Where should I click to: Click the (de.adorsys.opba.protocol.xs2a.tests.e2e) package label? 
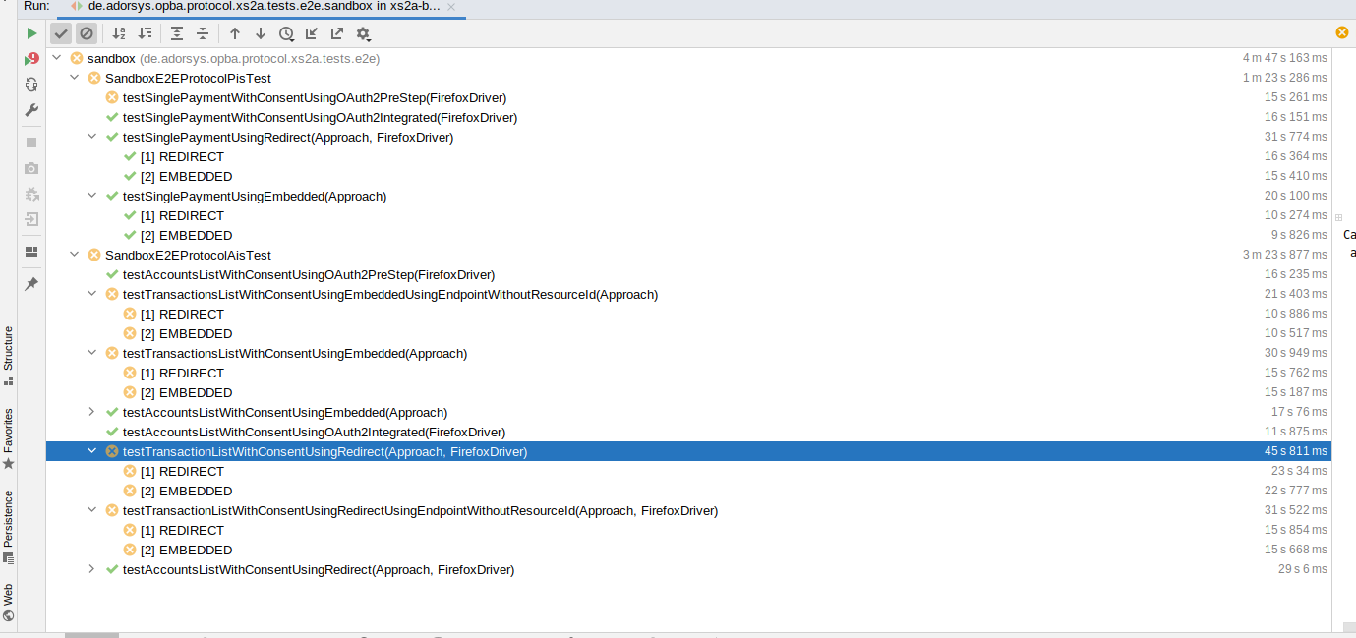pos(260,59)
